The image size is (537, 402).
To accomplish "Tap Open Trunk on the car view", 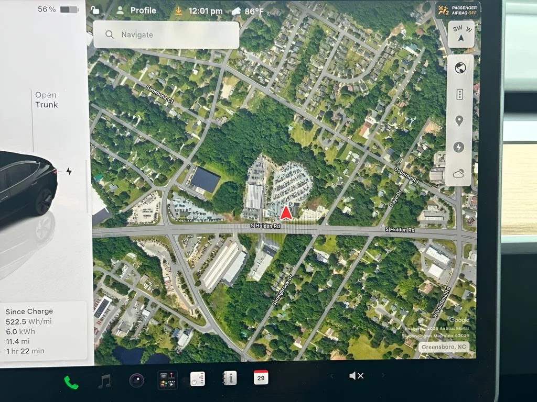I will click(46, 100).
